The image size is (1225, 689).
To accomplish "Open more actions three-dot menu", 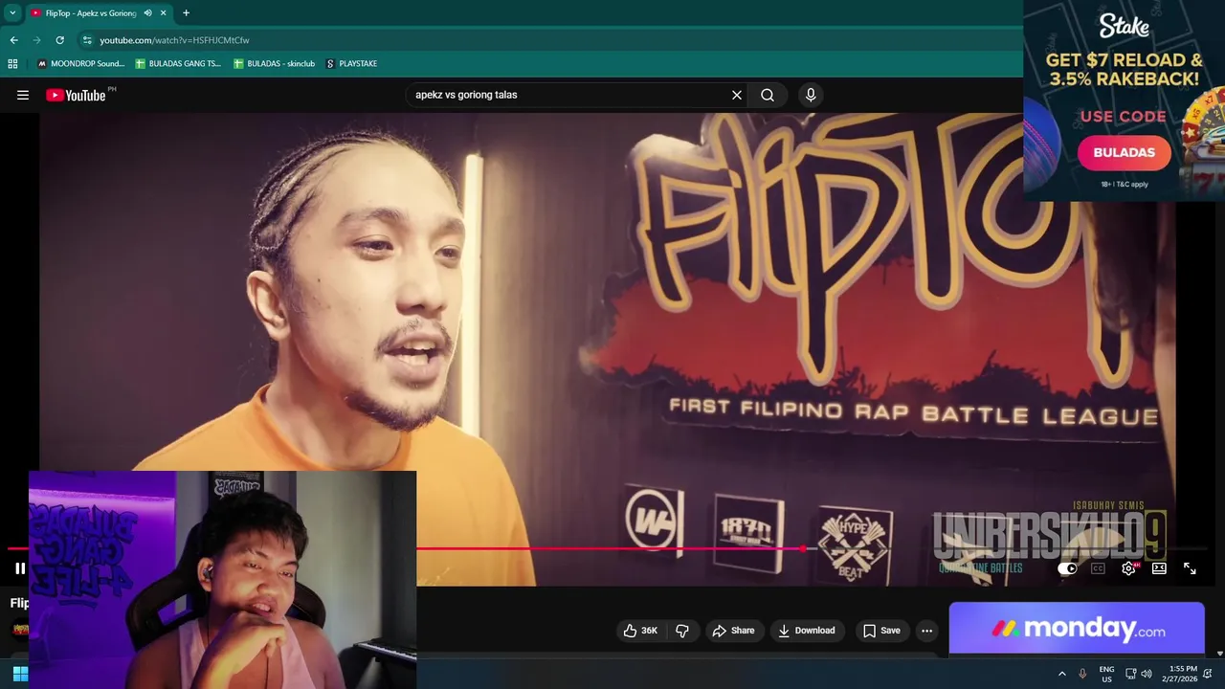I will (x=926, y=631).
